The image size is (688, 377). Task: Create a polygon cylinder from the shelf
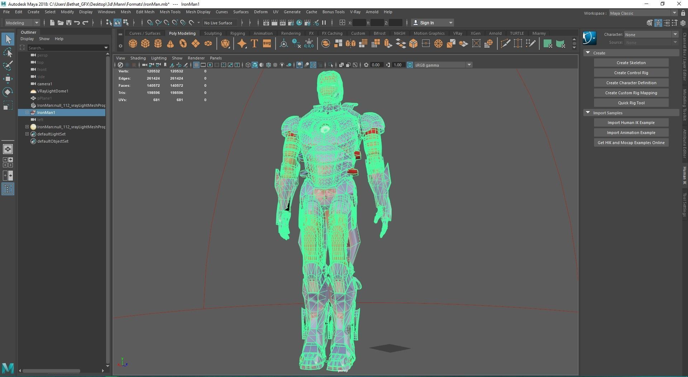pos(158,44)
